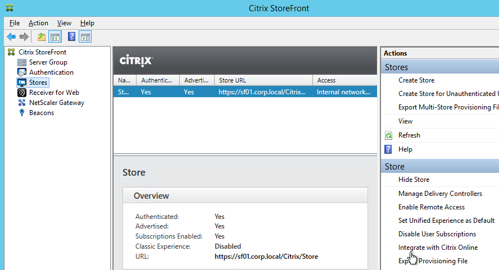
Task: Click the Stores monitor icon in tree
Action: [22, 83]
